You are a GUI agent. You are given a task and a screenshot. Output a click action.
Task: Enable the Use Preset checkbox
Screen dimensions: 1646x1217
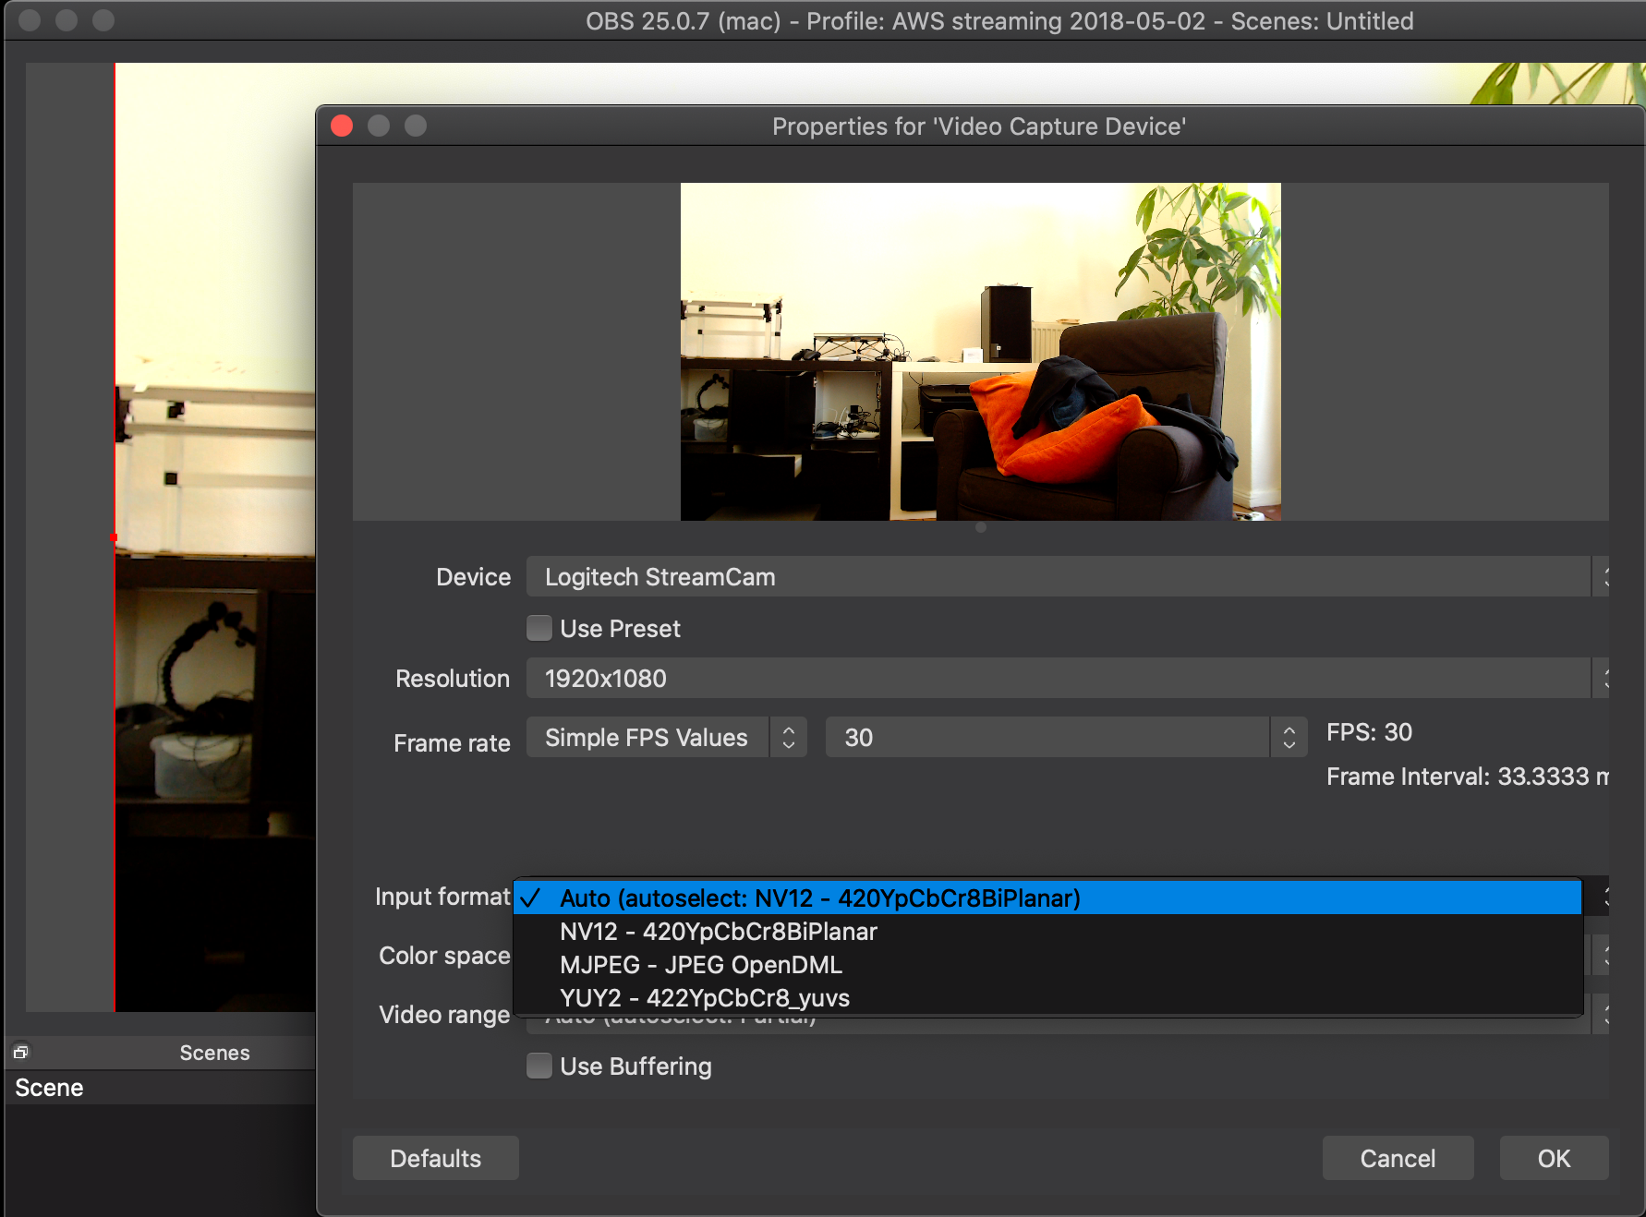539,629
